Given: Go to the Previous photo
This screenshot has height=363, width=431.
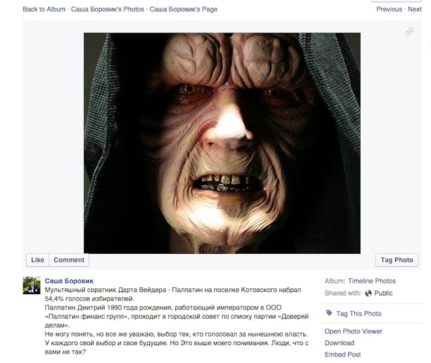Looking at the screenshot, I should 389,9.
